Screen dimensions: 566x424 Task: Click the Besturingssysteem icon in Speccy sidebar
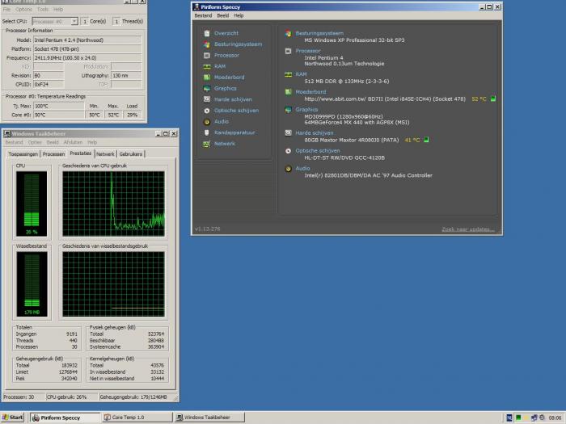coord(207,44)
